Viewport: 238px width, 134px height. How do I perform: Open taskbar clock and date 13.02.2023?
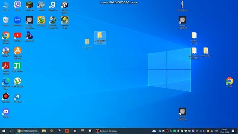225,131
